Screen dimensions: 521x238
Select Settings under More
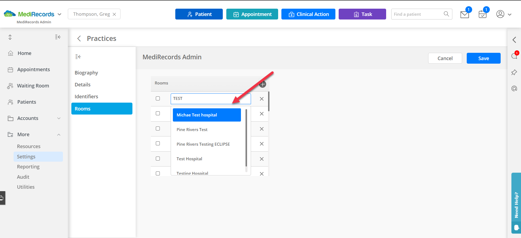point(38,157)
